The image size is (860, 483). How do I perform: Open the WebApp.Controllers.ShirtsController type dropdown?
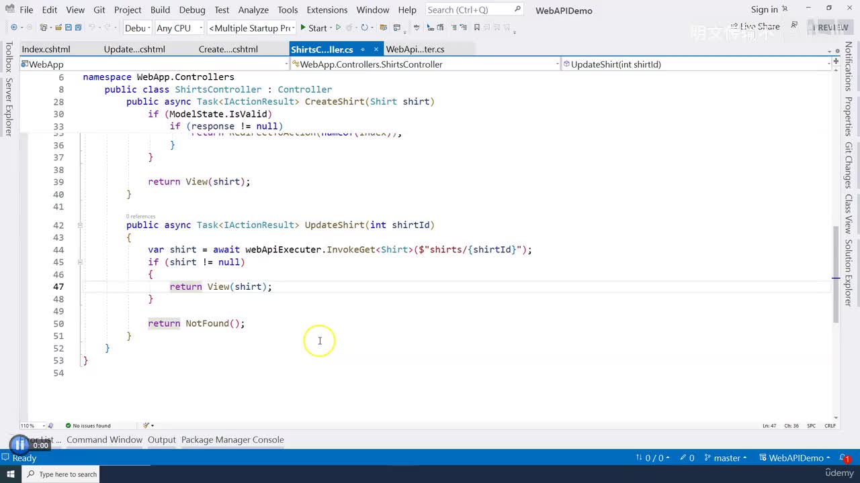click(425, 64)
